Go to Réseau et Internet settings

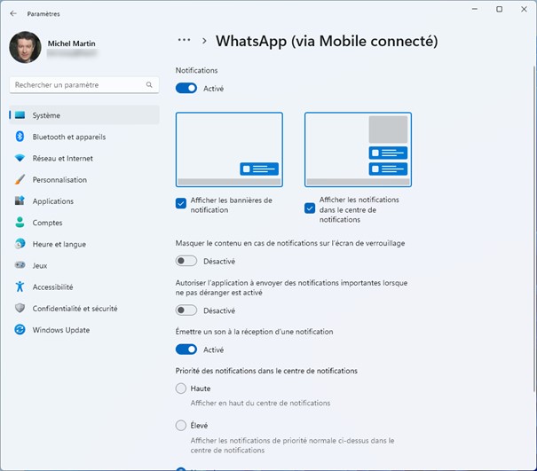(84, 158)
